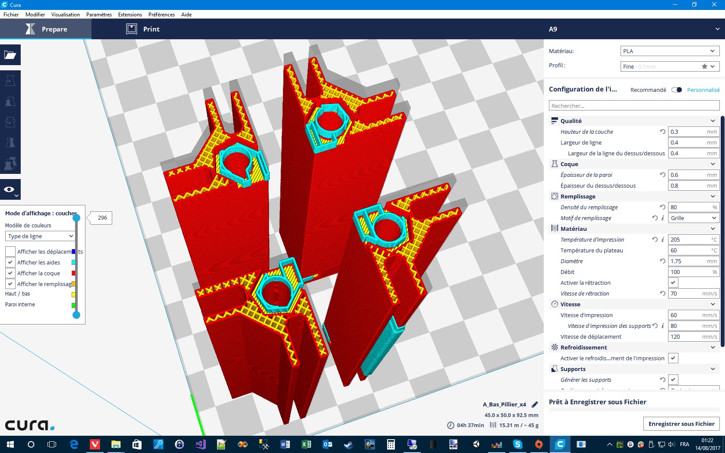Switch to the Print tab

click(143, 29)
